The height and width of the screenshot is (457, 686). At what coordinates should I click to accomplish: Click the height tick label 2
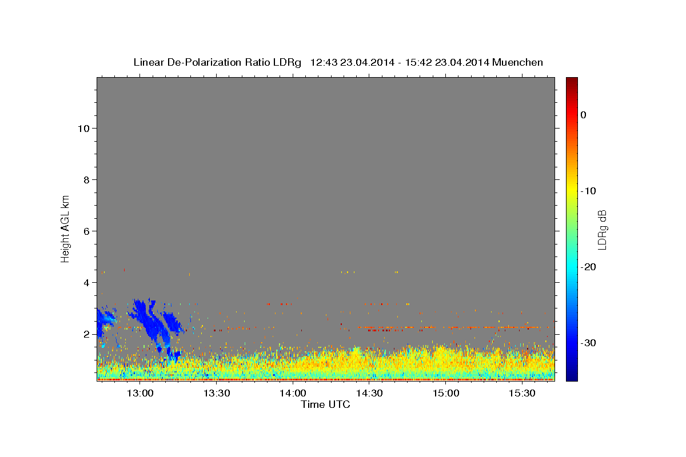click(x=87, y=334)
